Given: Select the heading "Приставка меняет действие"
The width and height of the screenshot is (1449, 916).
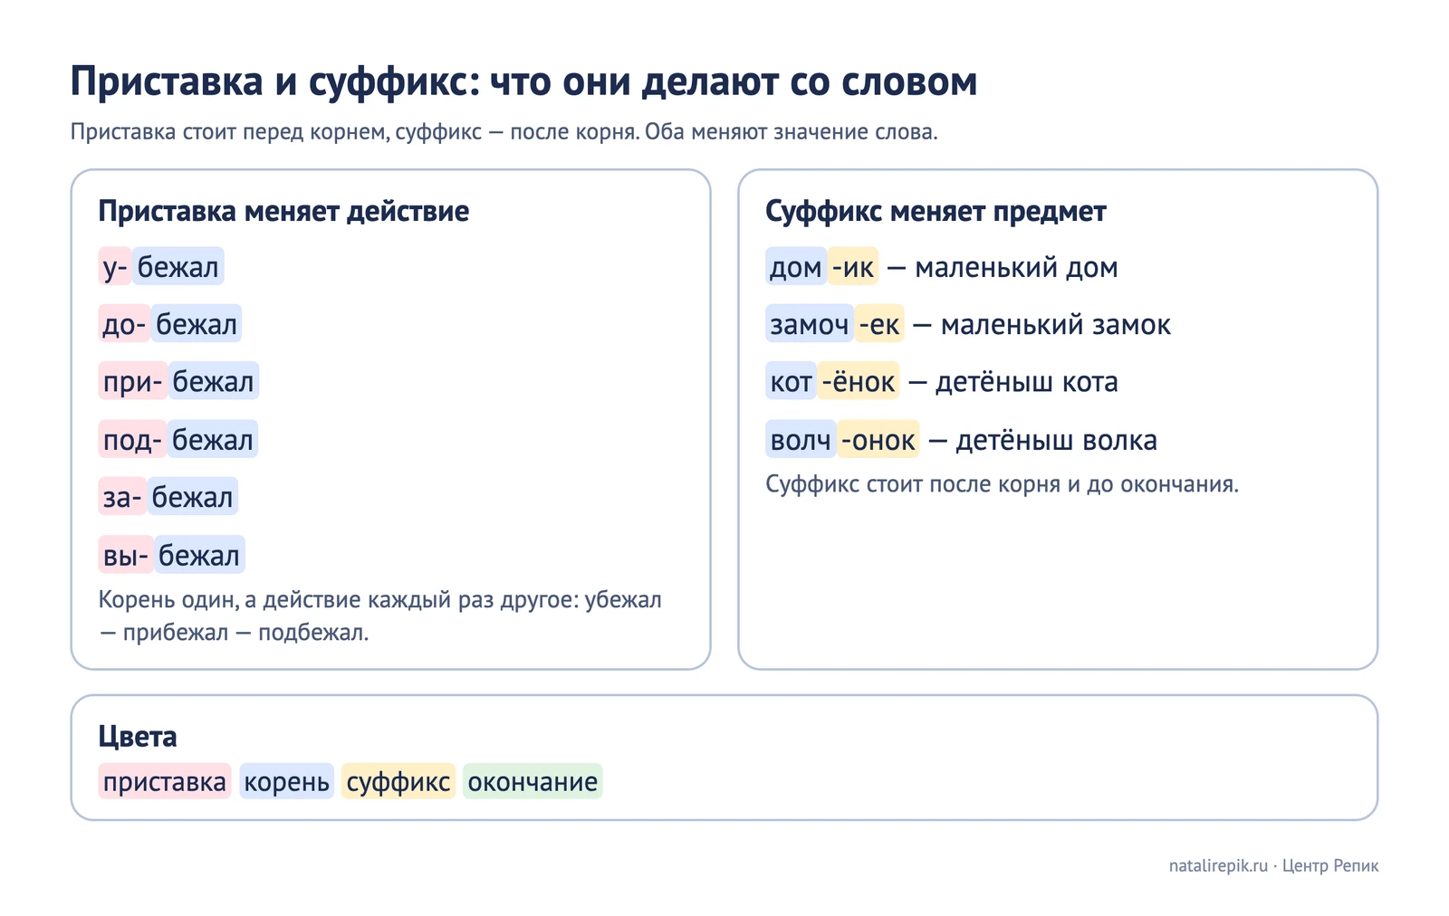Looking at the screenshot, I should point(283,212).
